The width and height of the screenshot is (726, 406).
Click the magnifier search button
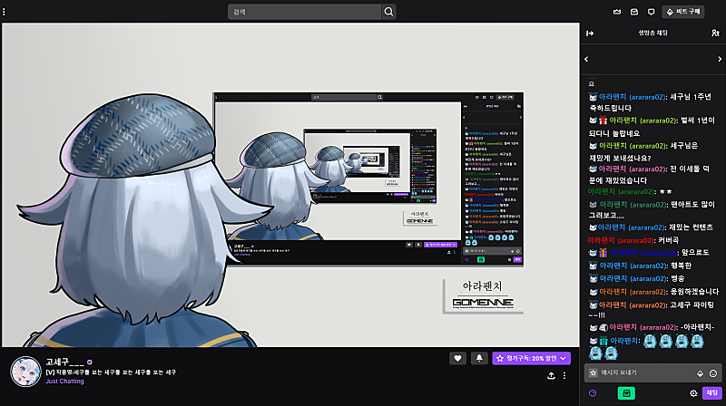coord(389,12)
